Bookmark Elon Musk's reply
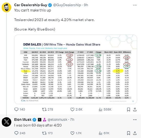 tap(128, 133)
